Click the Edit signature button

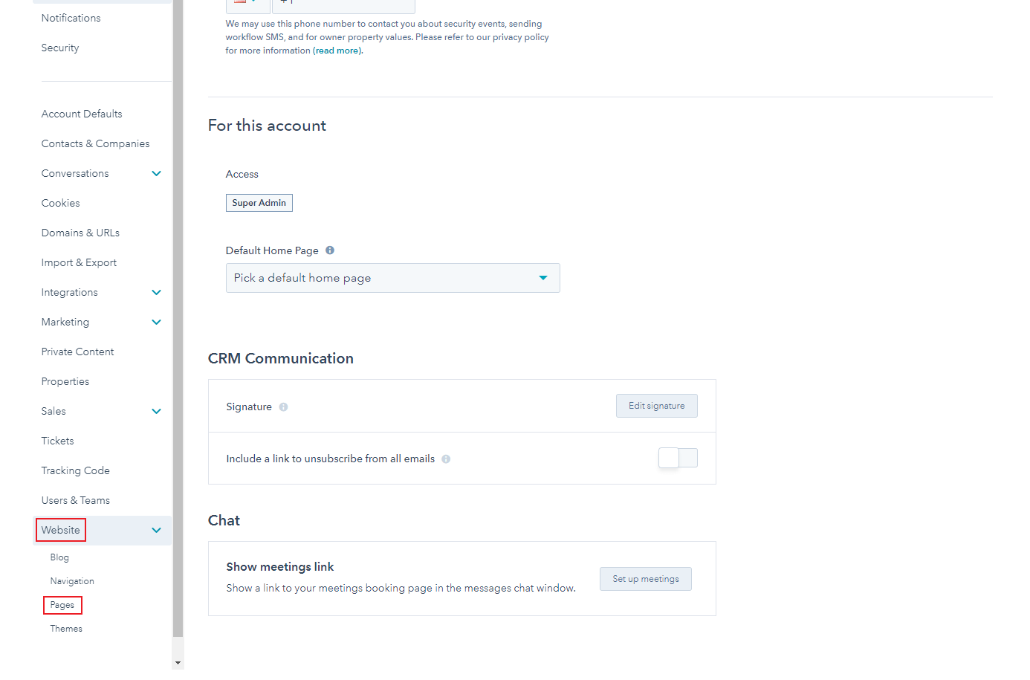656,406
